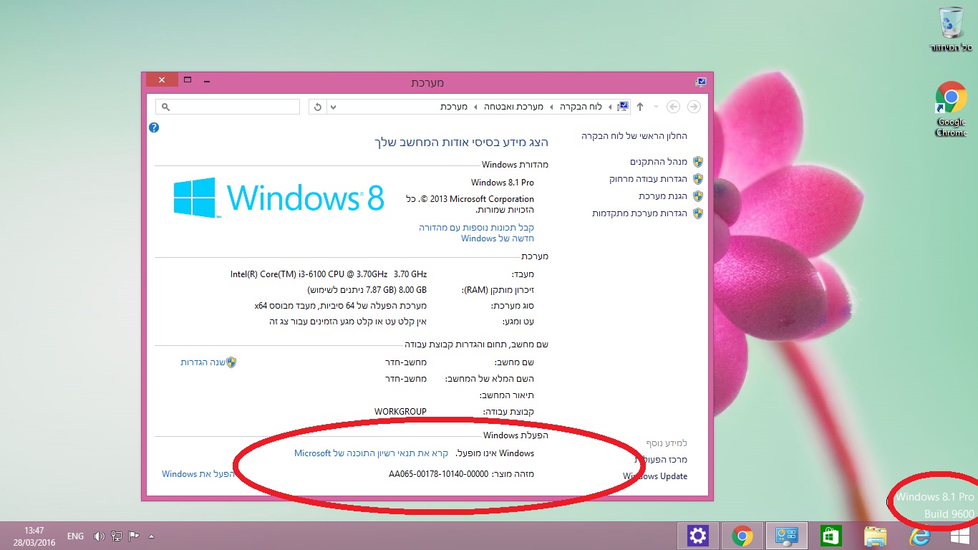The width and height of the screenshot is (978, 550).
Task: Open Remote settings (הגדרות עבודה מרחוק)
Action: (648, 179)
